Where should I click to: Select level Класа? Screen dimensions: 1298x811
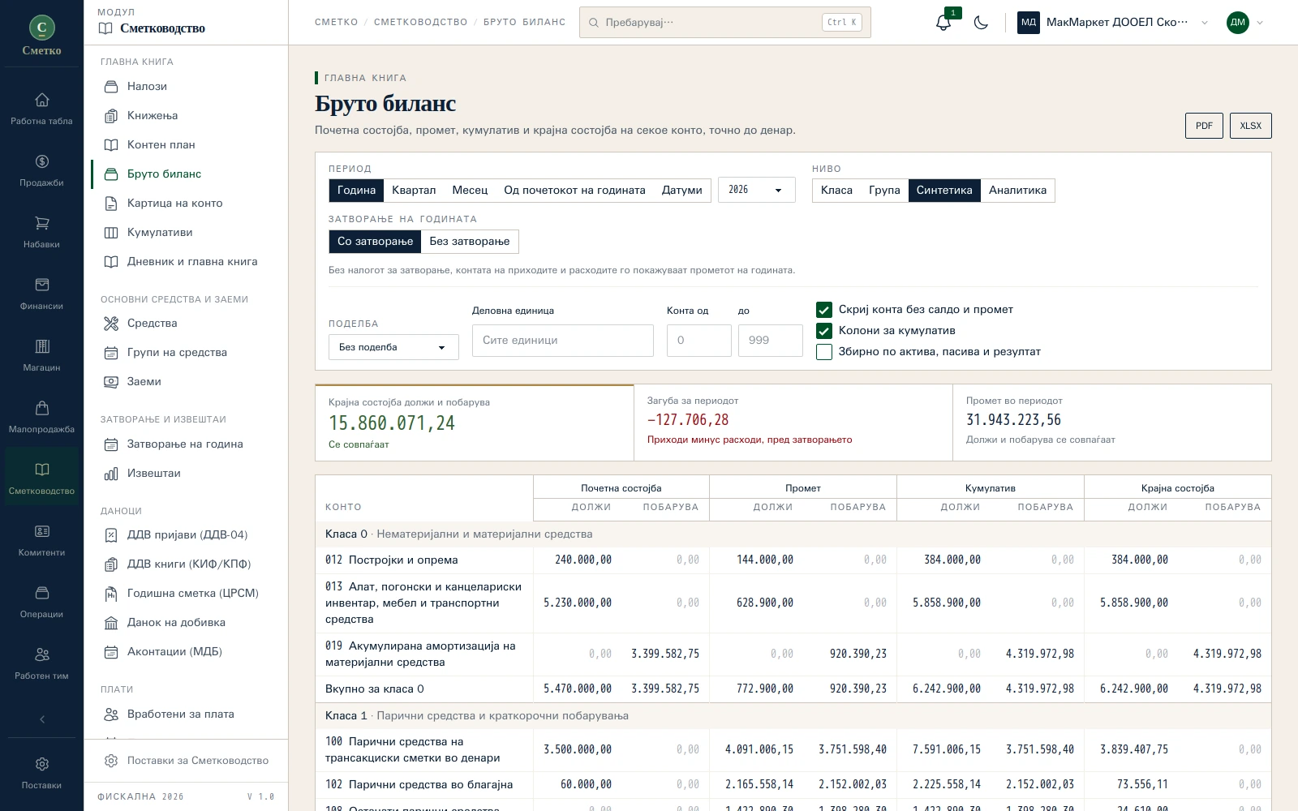click(836, 191)
